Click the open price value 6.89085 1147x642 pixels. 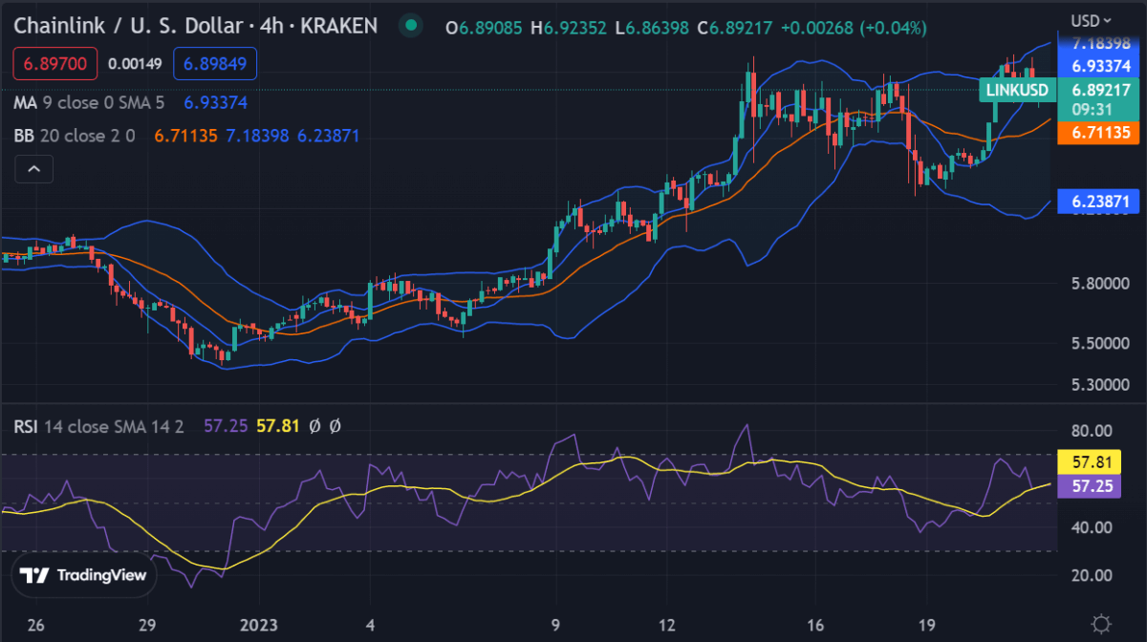(x=490, y=28)
